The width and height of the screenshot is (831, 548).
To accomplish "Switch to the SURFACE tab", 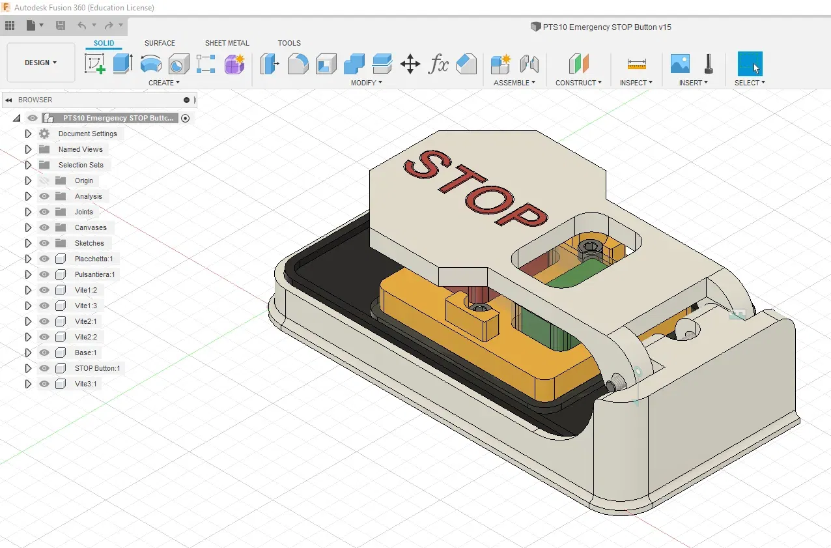I will pos(160,43).
